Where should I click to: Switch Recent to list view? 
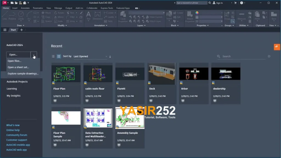(x=53, y=56)
